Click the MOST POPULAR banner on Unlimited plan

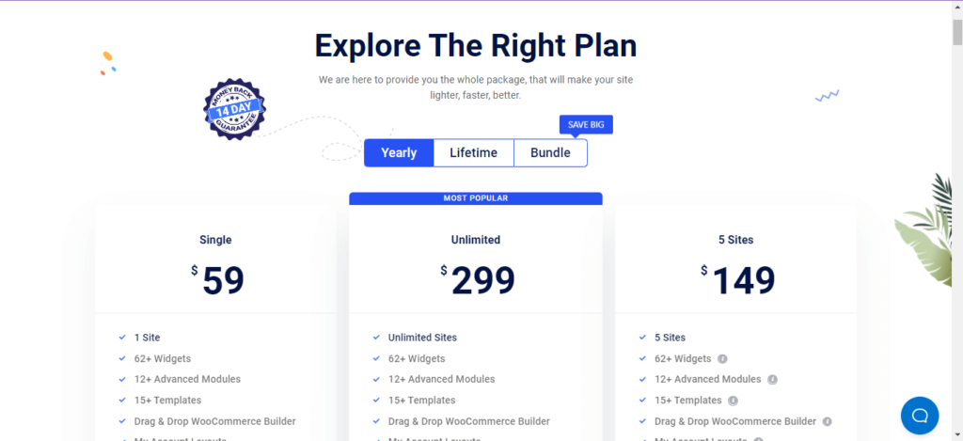tap(476, 198)
